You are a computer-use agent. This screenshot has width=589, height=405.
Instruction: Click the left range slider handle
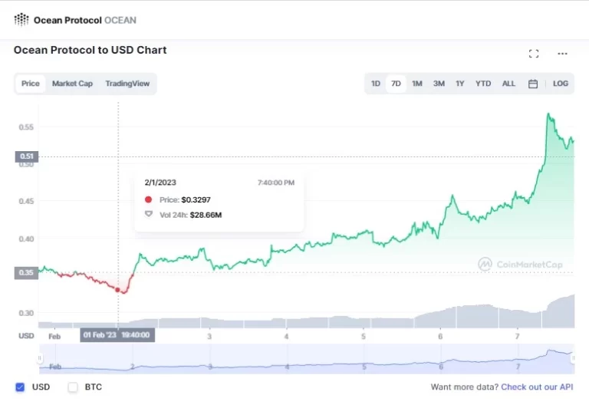click(39, 358)
